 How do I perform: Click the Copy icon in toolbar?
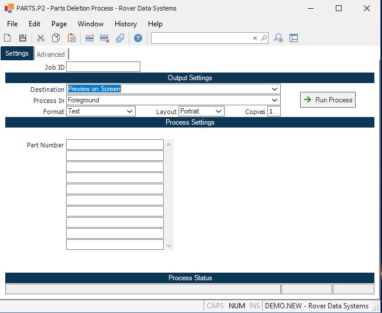coord(56,38)
